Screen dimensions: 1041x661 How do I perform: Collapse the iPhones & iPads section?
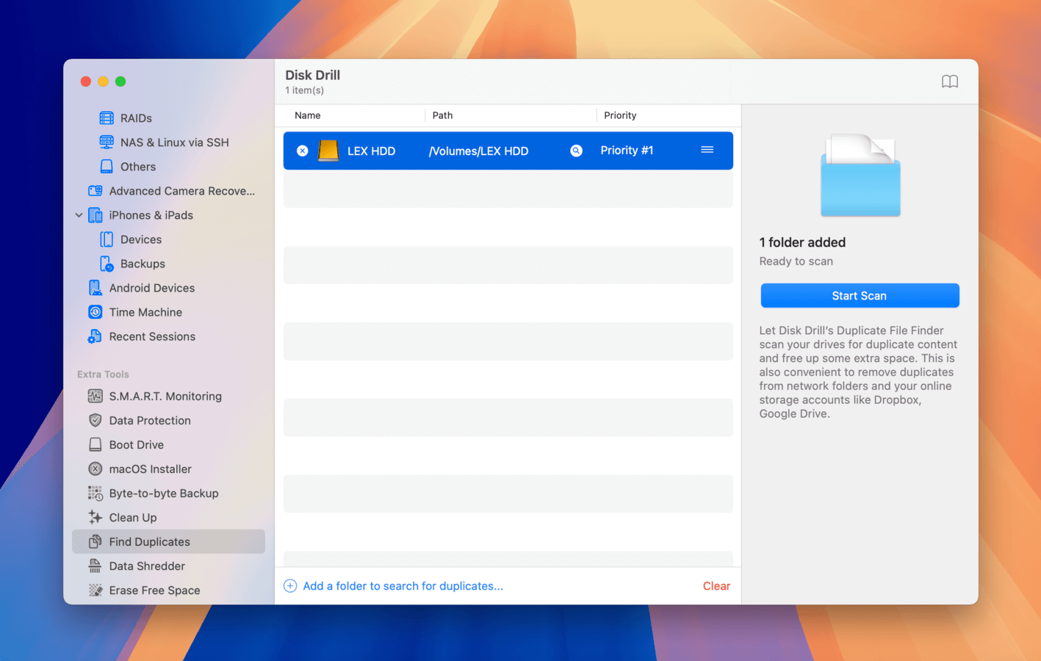click(x=79, y=215)
